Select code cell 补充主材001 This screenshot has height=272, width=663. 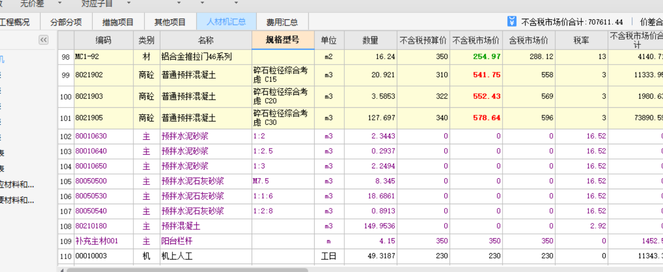coord(103,241)
